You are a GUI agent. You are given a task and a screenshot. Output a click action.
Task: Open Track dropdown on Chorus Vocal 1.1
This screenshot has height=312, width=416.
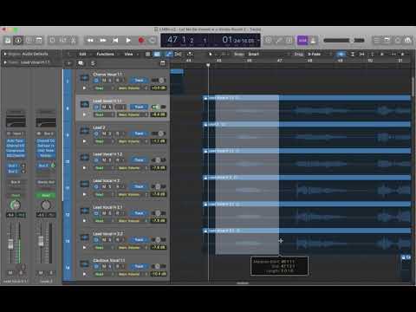pos(139,81)
